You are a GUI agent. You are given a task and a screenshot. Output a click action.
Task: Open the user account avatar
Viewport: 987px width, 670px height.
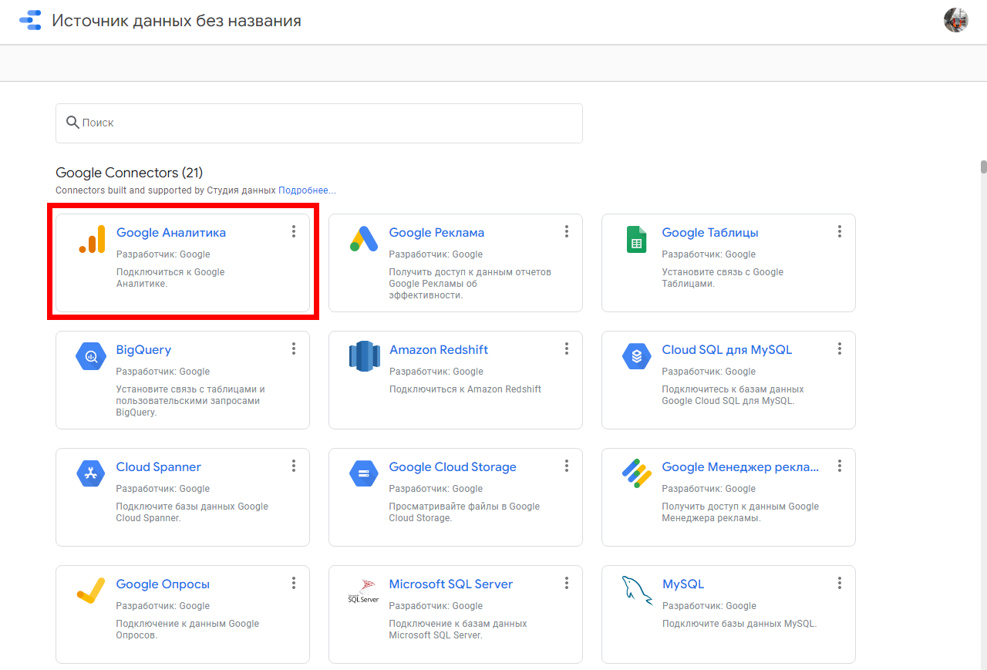pyautogui.click(x=955, y=20)
